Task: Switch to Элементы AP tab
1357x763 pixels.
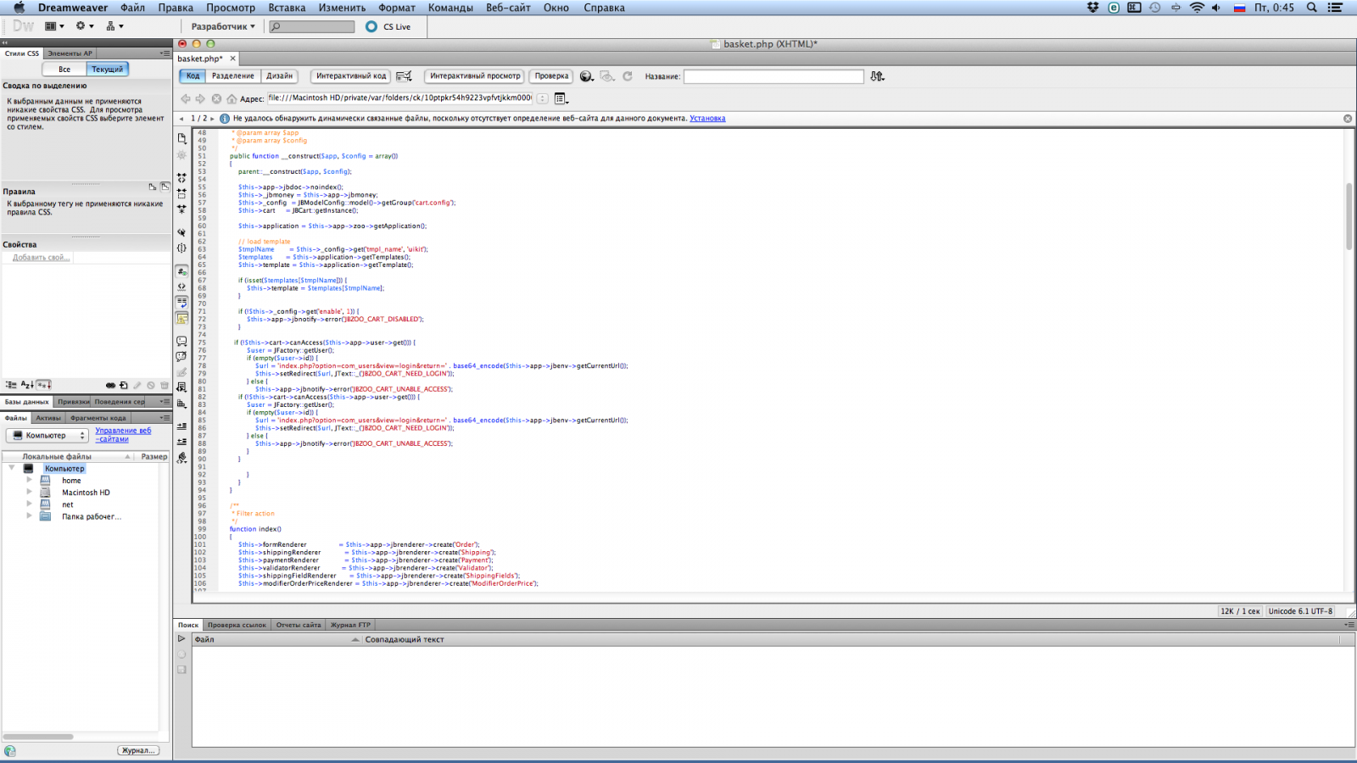Action: [x=70, y=53]
